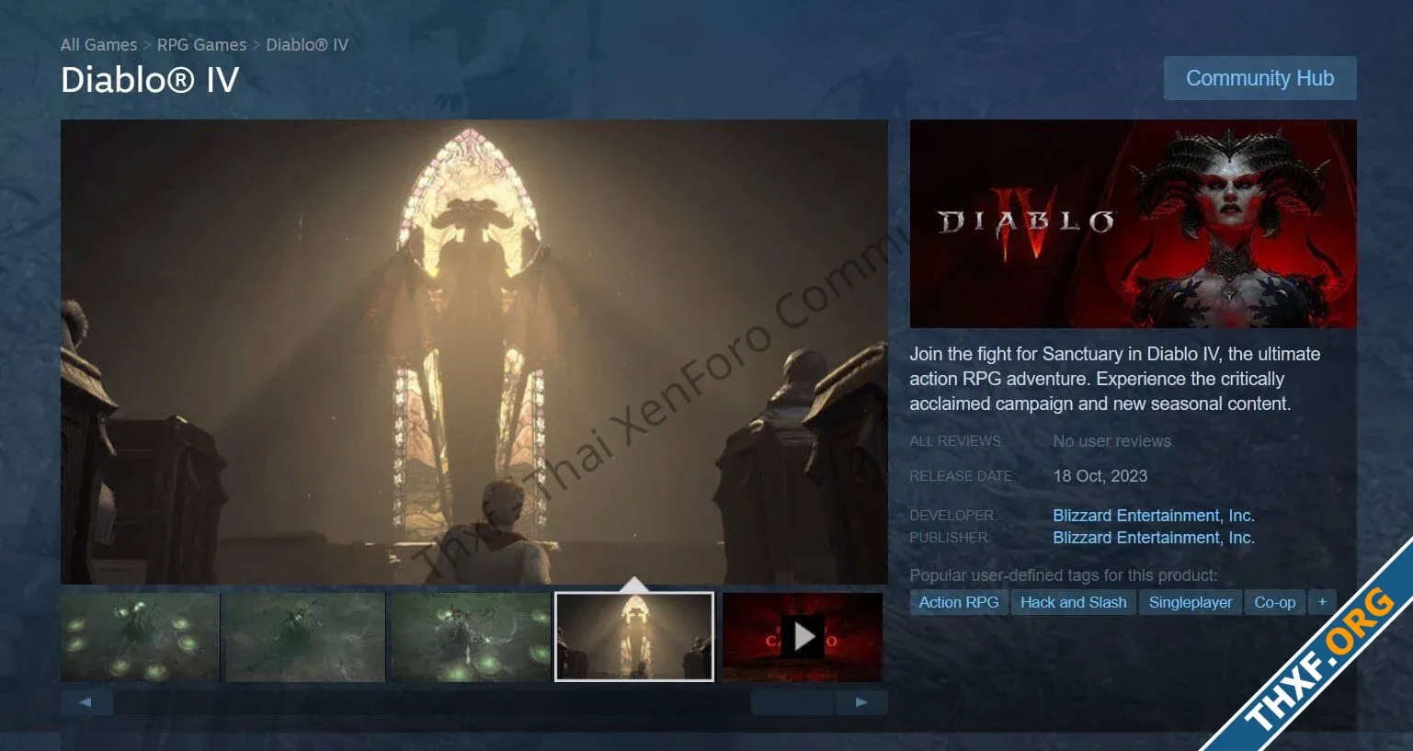Screen dimensions: 1413x751
Task: Select the Singleplayer tag
Action: 1191,602
